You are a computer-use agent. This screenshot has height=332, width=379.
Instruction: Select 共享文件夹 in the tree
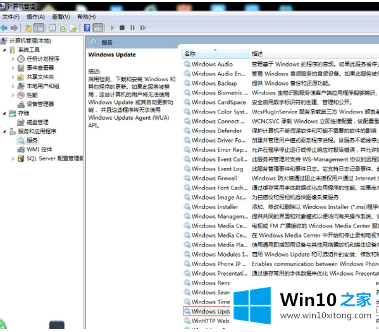click(40, 77)
